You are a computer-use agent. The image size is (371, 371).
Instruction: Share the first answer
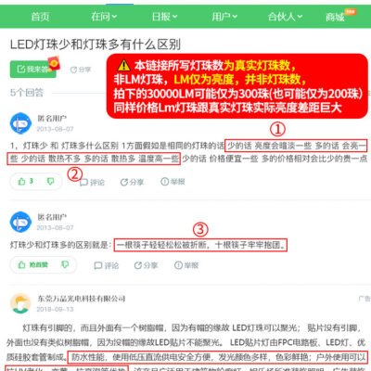[x=132, y=182]
